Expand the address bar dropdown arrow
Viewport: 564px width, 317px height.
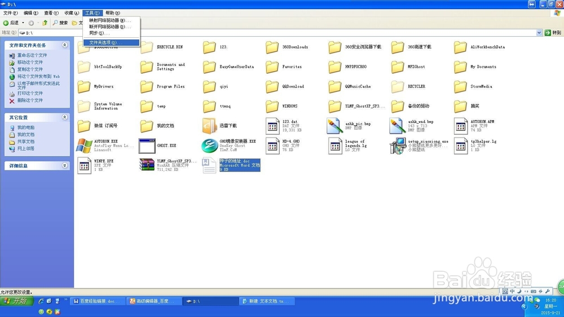click(539, 33)
